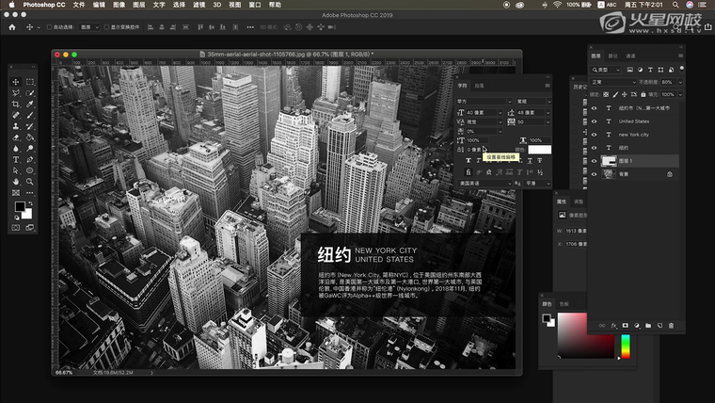The height and width of the screenshot is (403, 715).
Task: Open the 滤镜 menu in menu bar
Action: 199,5
